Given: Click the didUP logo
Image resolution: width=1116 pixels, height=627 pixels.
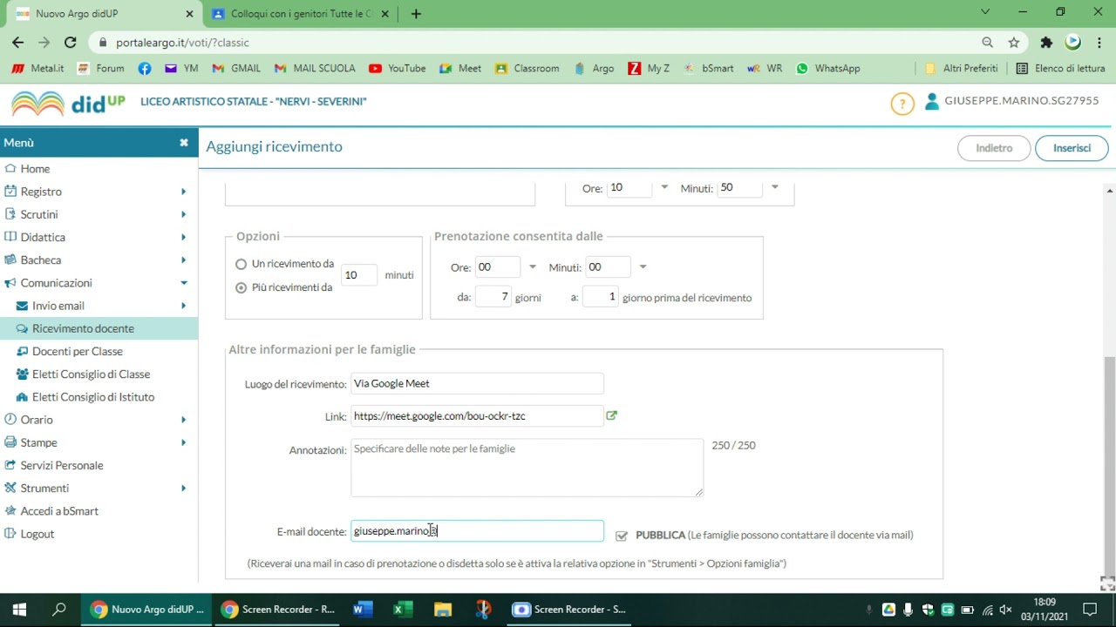Looking at the screenshot, I should point(68,103).
